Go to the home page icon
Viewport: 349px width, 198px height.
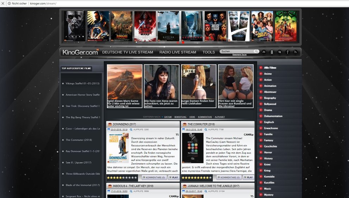click(x=264, y=52)
